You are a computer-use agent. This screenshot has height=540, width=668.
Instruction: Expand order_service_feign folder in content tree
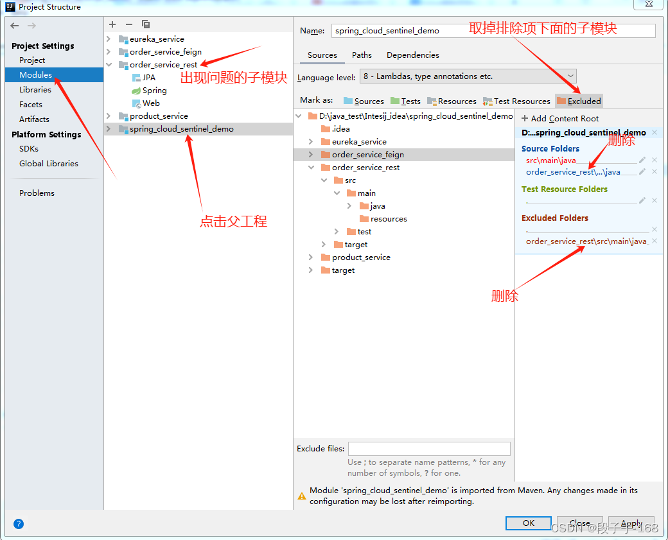(311, 154)
